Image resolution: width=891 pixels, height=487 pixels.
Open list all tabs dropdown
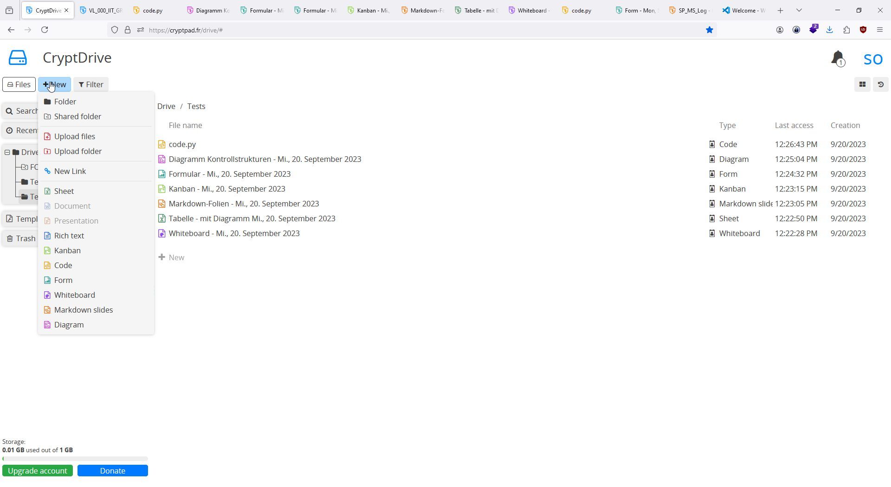coord(799,10)
